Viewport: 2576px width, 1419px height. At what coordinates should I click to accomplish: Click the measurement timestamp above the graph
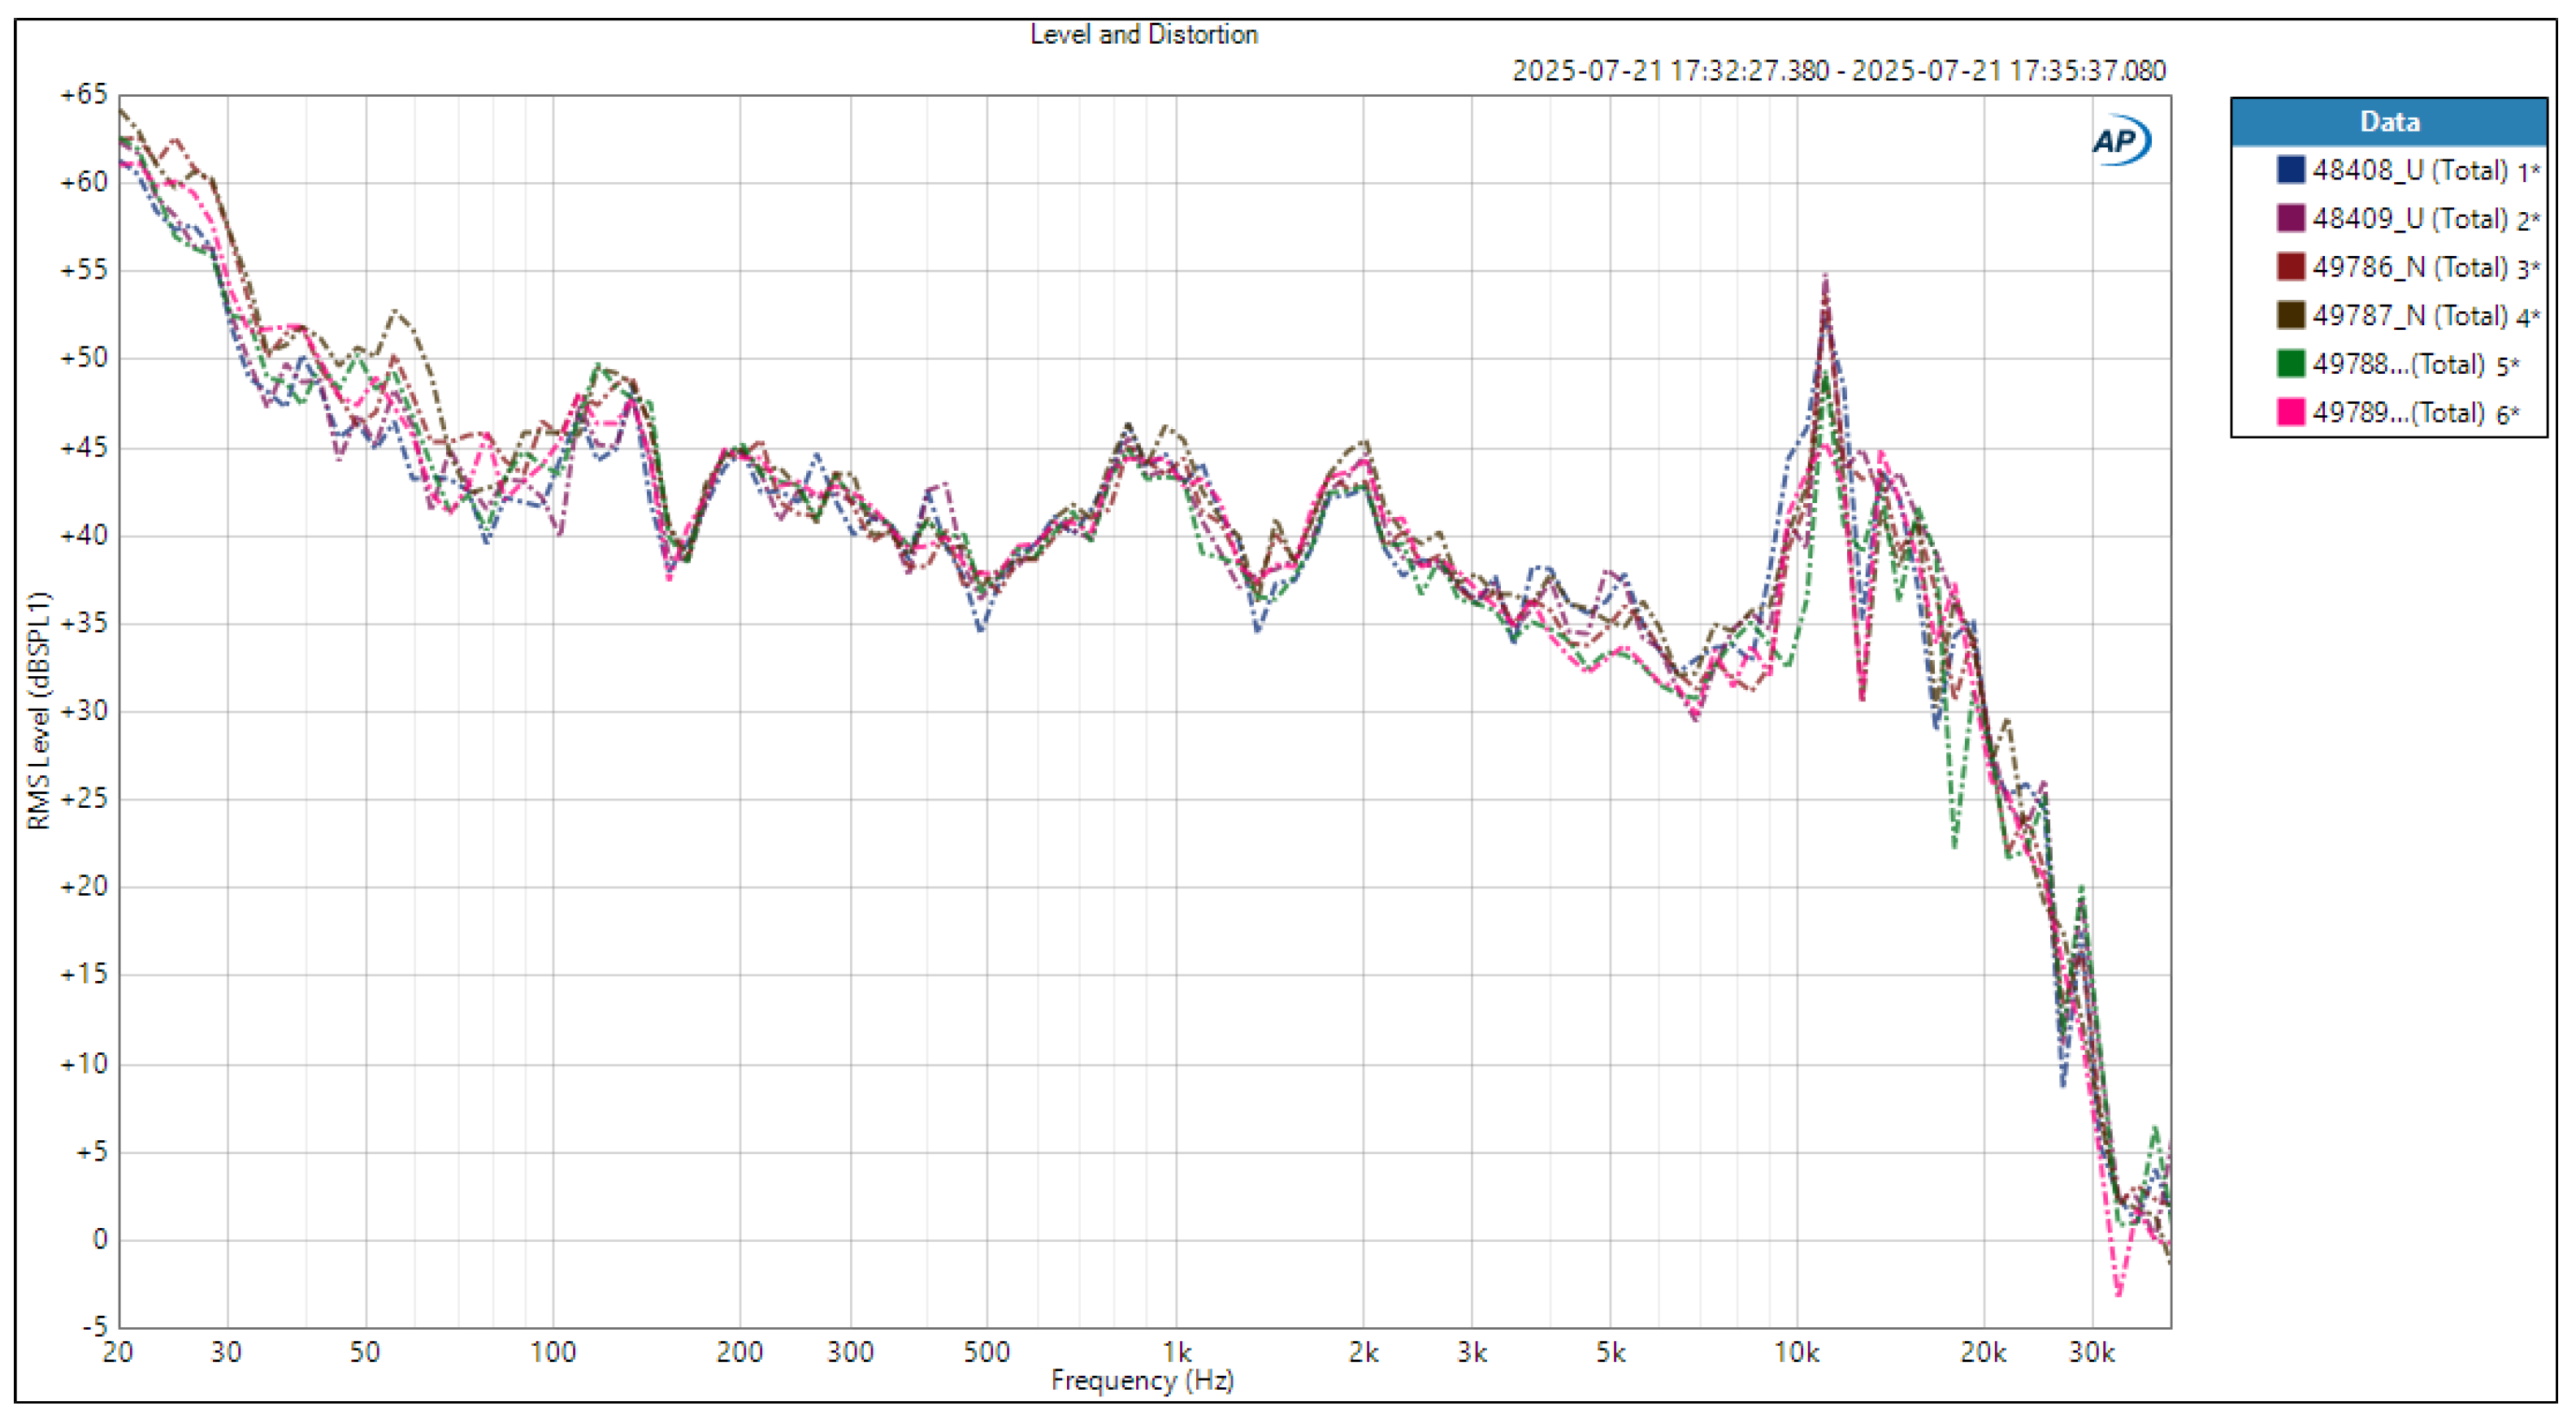tap(1838, 71)
